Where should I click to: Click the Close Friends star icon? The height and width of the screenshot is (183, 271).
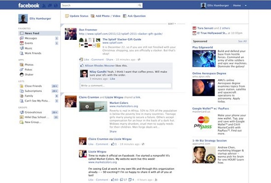tap(22, 86)
